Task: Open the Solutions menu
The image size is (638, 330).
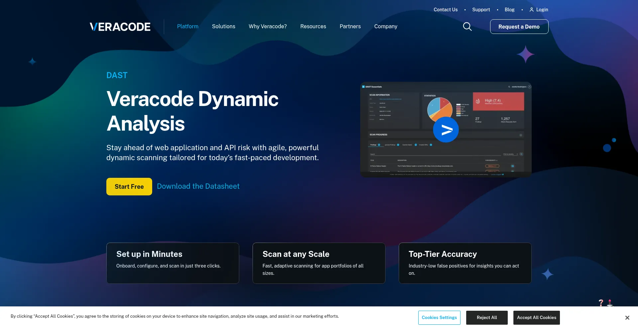Action: [224, 26]
